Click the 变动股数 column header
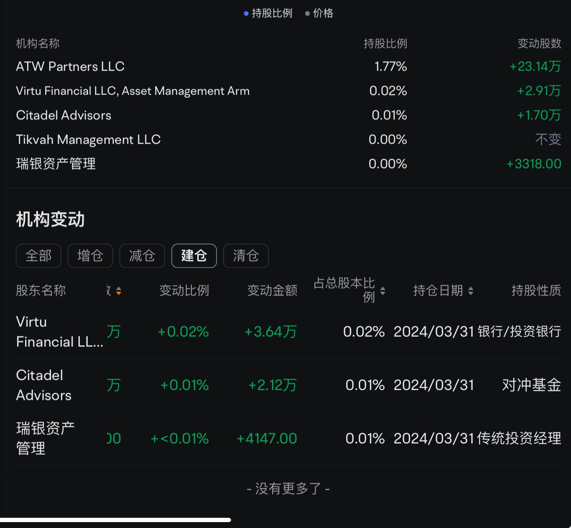Screen dimensions: 571x528 click(540, 43)
